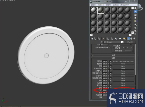
Task: Open the Material/Map Navigator icon
Action: point(136,34)
